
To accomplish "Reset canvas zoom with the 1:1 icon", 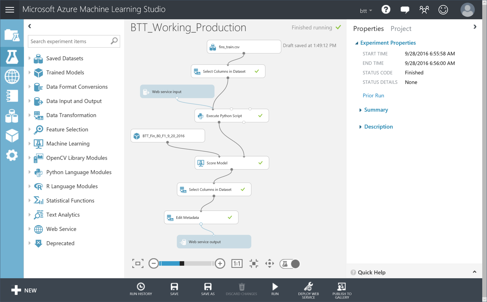I will pos(237,263).
